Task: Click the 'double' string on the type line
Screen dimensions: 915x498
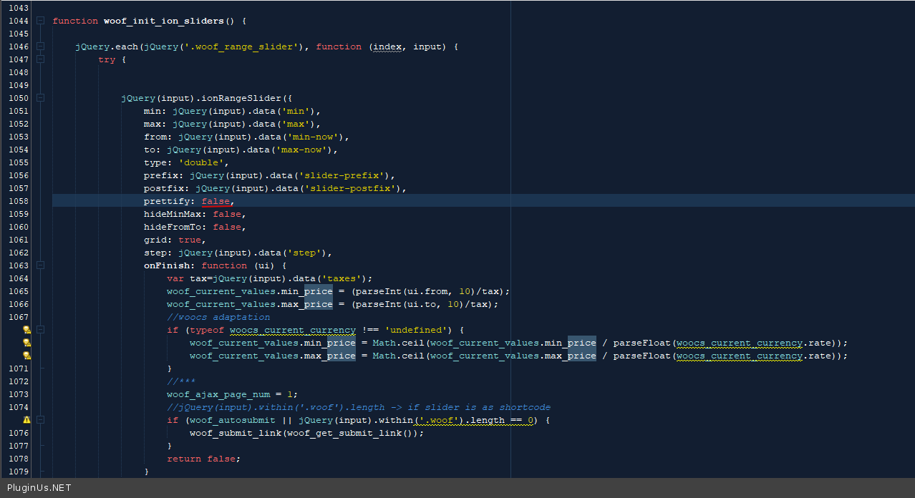Action: tap(200, 162)
